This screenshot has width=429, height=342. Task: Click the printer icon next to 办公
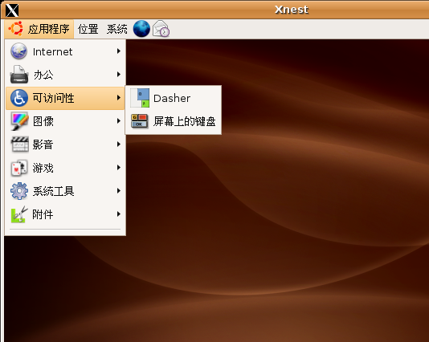(x=19, y=75)
